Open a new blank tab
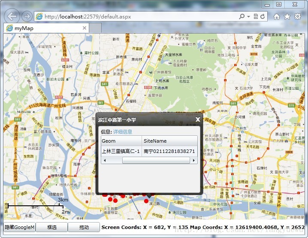 tap(95, 28)
